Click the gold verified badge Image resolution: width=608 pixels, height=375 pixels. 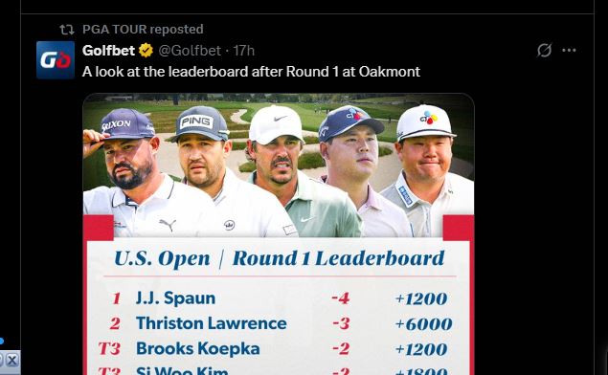pyautogui.click(x=146, y=51)
